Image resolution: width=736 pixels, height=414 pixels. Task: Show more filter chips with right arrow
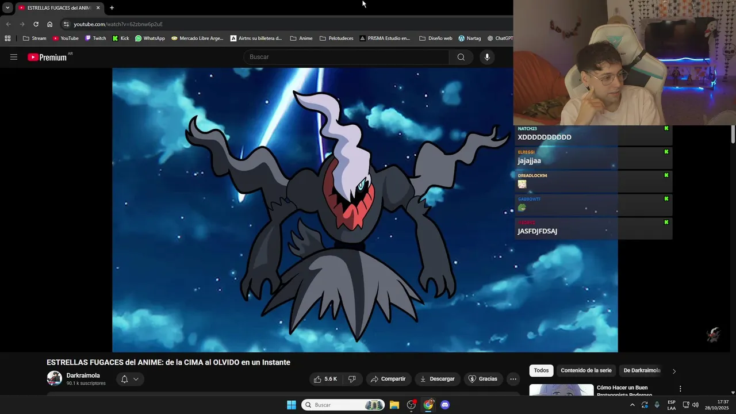(x=674, y=371)
